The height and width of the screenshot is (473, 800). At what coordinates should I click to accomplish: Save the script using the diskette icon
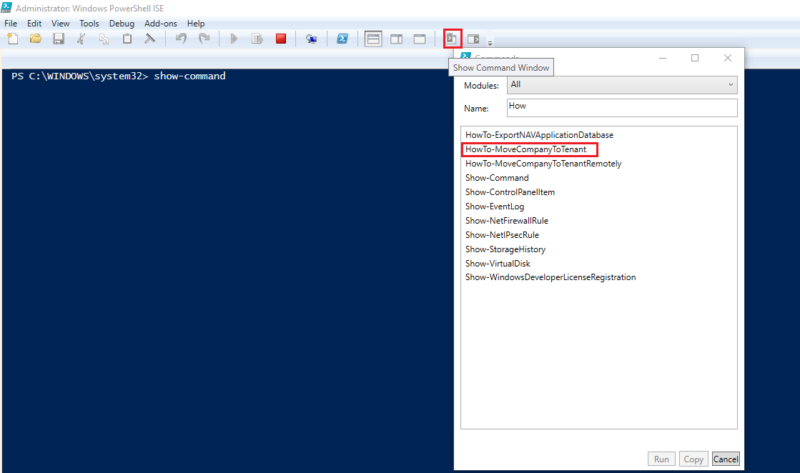coord(59,39)
